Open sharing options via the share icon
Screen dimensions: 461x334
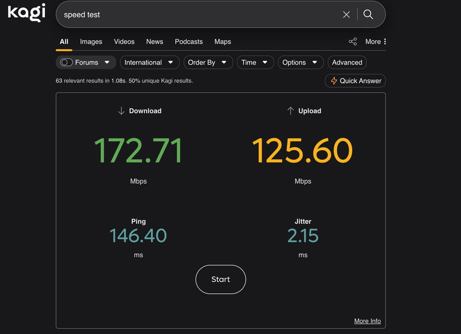coord(353,41)
